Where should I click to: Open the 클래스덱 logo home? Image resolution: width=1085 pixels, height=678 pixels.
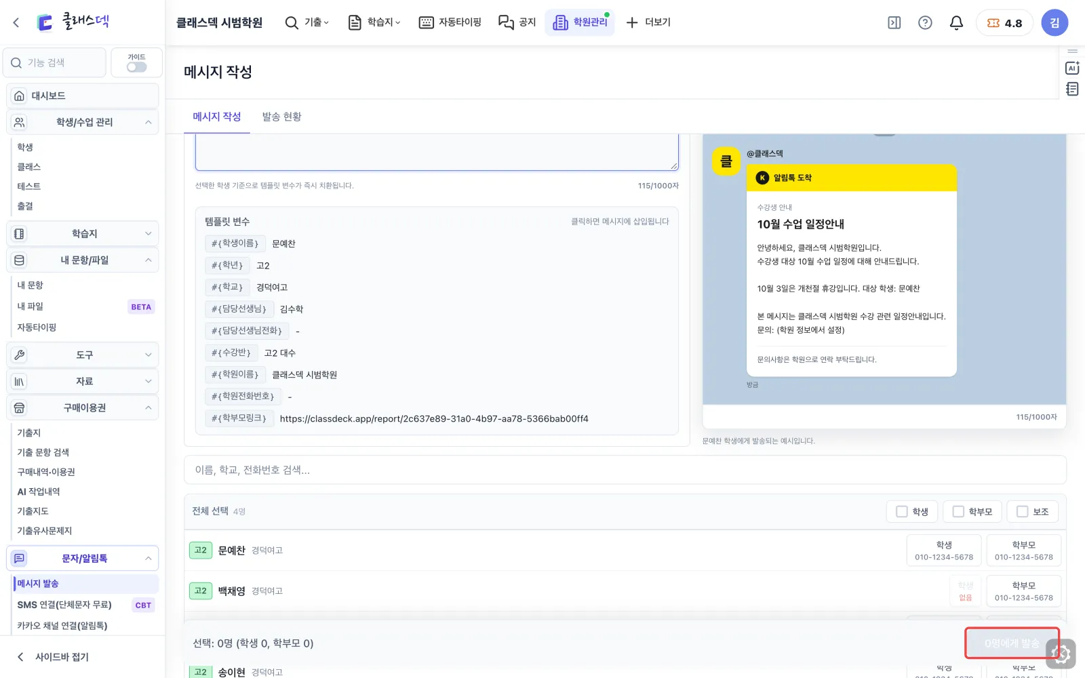coord(73,22)
